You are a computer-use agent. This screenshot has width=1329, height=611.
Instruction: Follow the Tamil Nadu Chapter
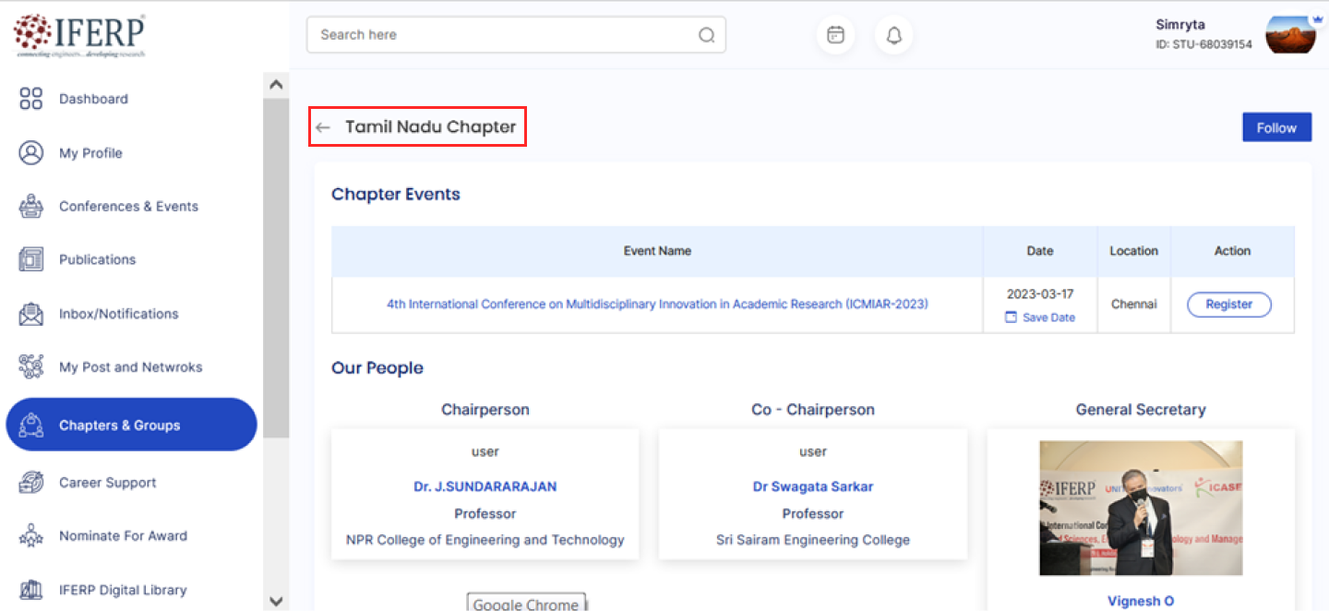(x=1276, y=128)
